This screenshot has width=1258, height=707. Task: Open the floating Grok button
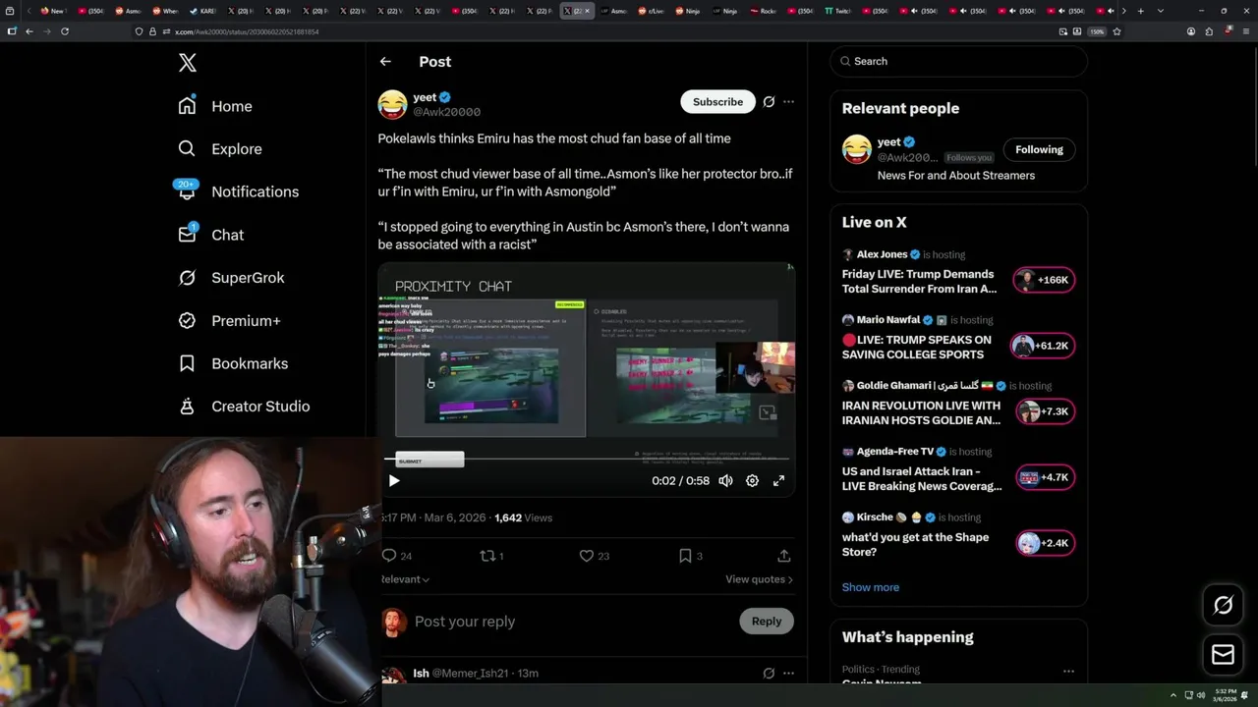point(1223,606)
